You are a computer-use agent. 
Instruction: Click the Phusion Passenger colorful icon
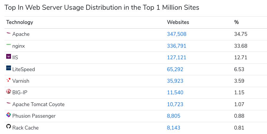(9, 115)
